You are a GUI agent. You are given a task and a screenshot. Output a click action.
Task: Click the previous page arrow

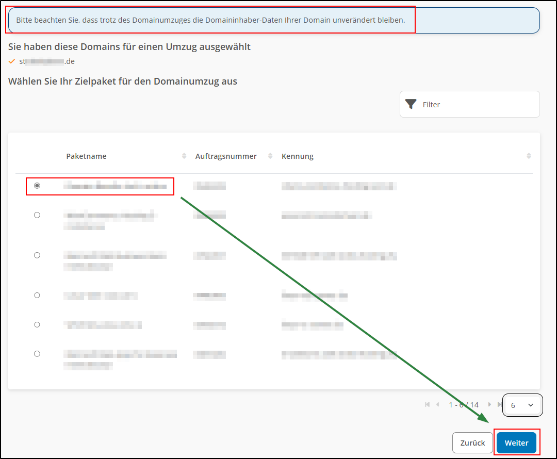pos(438,405)
